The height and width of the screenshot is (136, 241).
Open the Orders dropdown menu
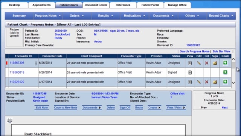(x=77, y=16)
